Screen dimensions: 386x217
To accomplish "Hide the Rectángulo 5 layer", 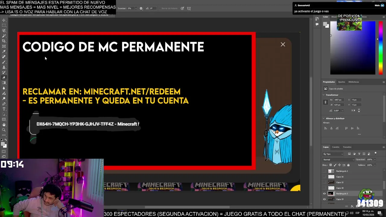I will point(324,193).
